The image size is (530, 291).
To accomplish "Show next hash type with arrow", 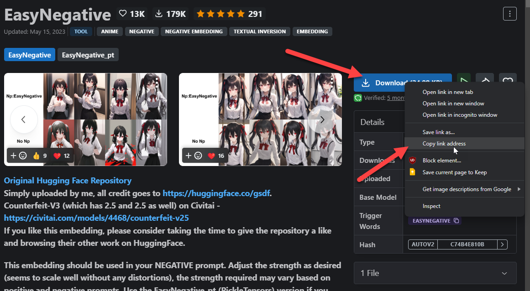I will coord(502,244).
